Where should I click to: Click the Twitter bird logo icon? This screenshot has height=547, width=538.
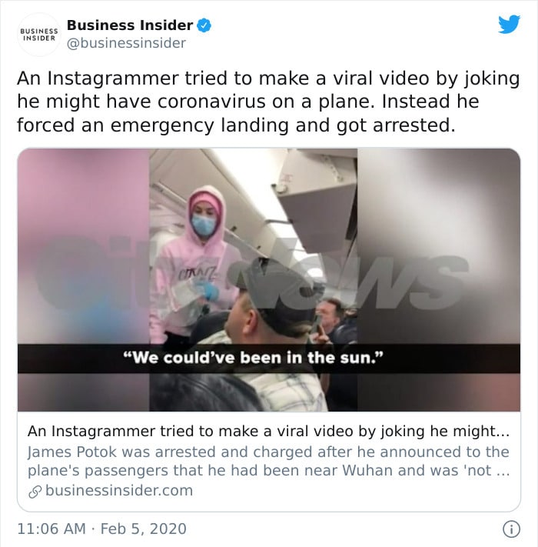(x=509, y=24)
